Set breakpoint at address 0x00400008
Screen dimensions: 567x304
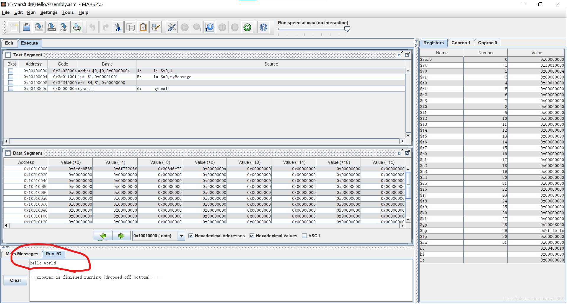click(x=11, y=83)
